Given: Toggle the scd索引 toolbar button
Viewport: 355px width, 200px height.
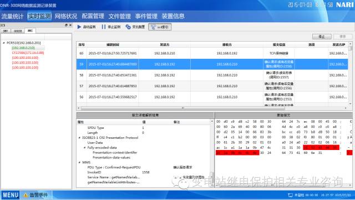Looking at the screenshot, I should (160, 27).
